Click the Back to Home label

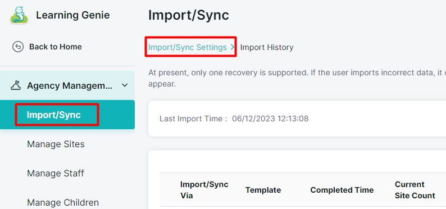pyautogui.click(x=56, y=47)
